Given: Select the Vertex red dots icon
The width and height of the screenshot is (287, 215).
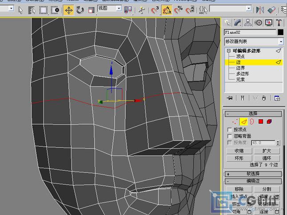Looking at the screenshot, I should click(x=235, y=121).
